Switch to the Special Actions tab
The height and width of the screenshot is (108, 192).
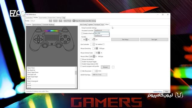(37, 25)
